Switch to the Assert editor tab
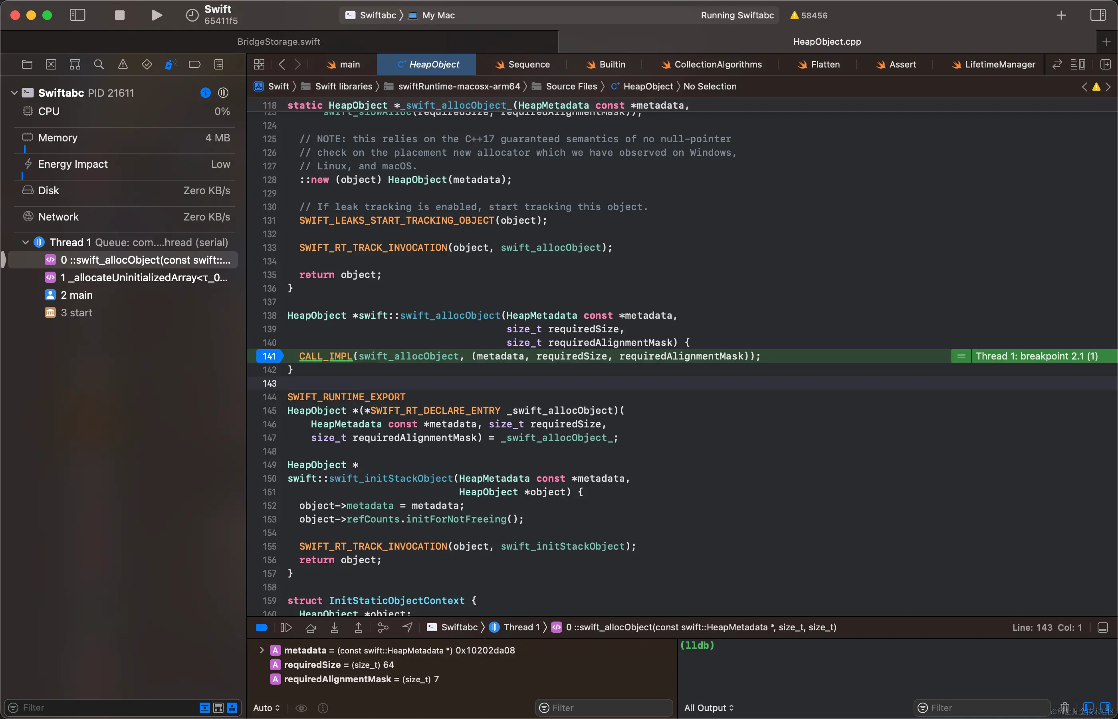The height and width of the screenshot is (719, 1118). (x=896, y=64)
